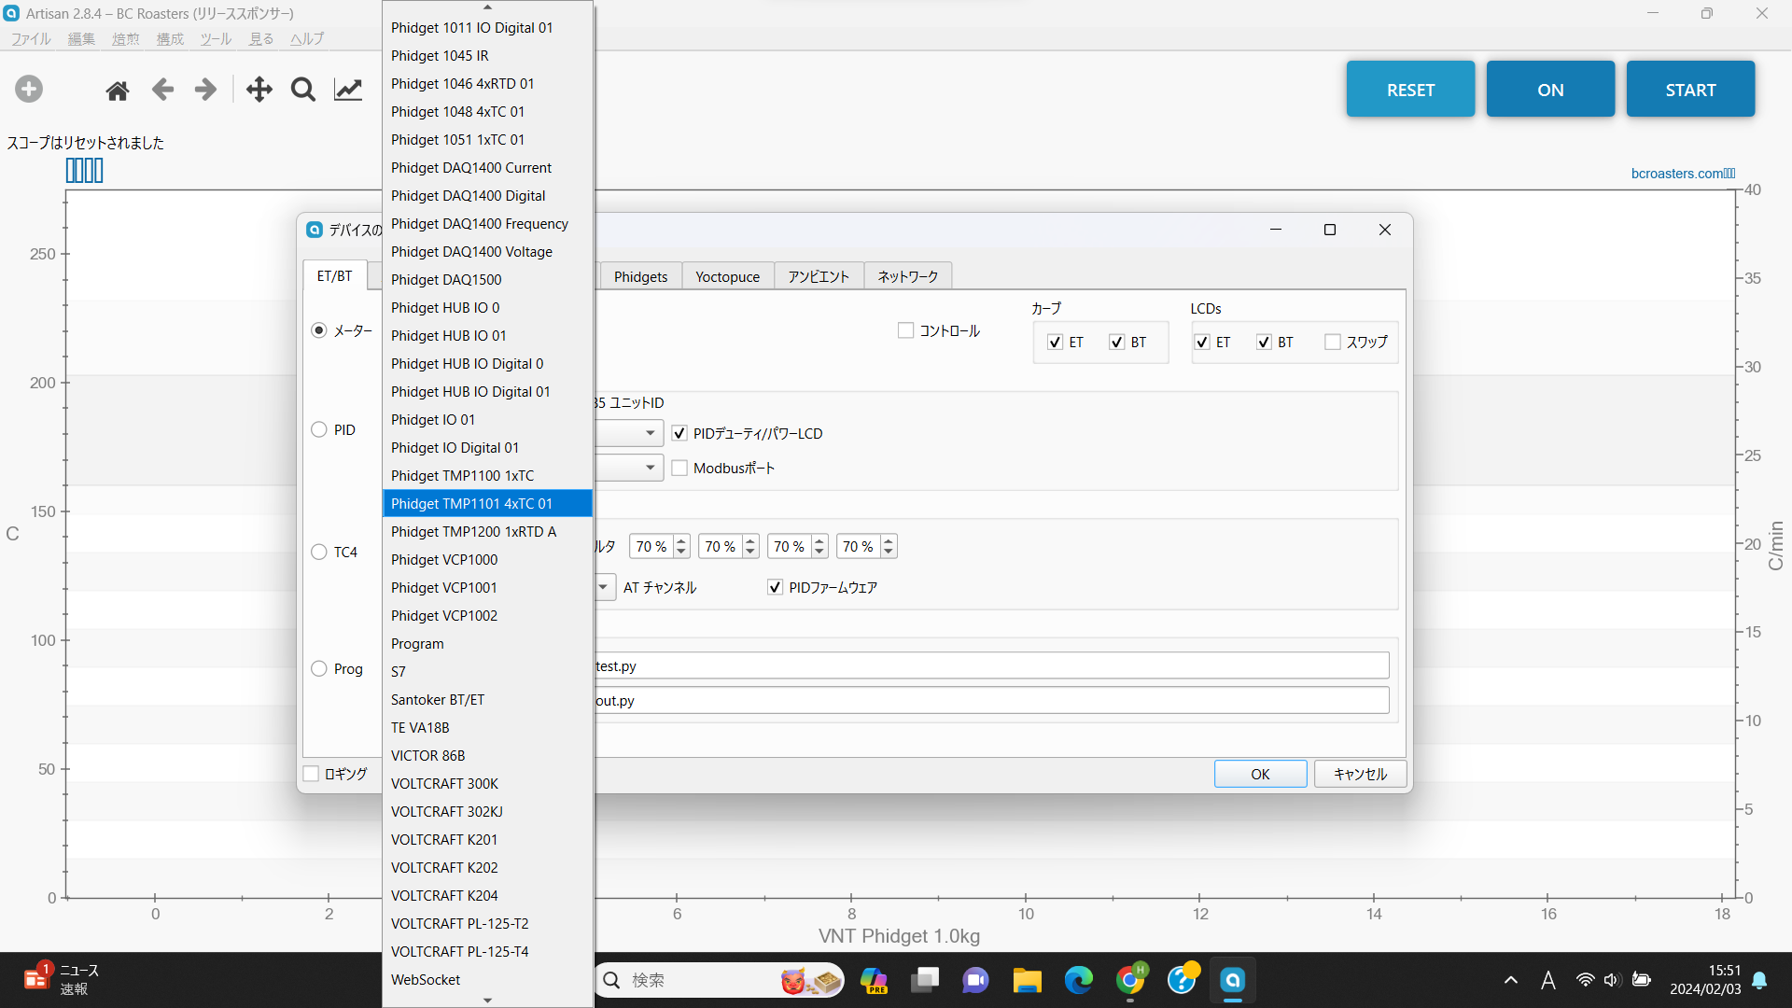Click the gray plus circle icon
The width and height of the screenshot is (1792, 1008).
(x=29, y=90)
